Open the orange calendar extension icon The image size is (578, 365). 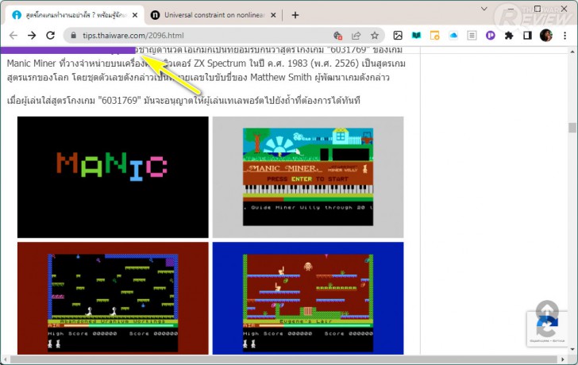[434, 36]
